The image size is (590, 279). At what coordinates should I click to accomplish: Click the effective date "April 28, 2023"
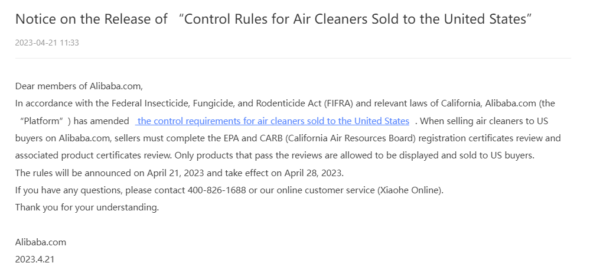point(313,173)
